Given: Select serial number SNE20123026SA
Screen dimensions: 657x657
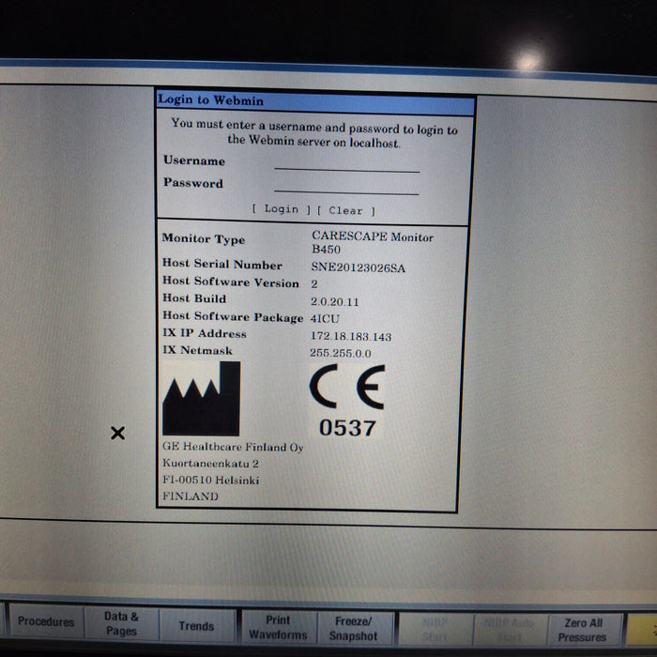Looking at the screenshot, I should (358, 267).
